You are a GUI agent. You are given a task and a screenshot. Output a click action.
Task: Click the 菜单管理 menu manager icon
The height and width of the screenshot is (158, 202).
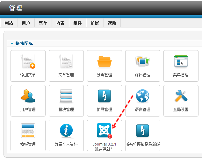[181, 62]
